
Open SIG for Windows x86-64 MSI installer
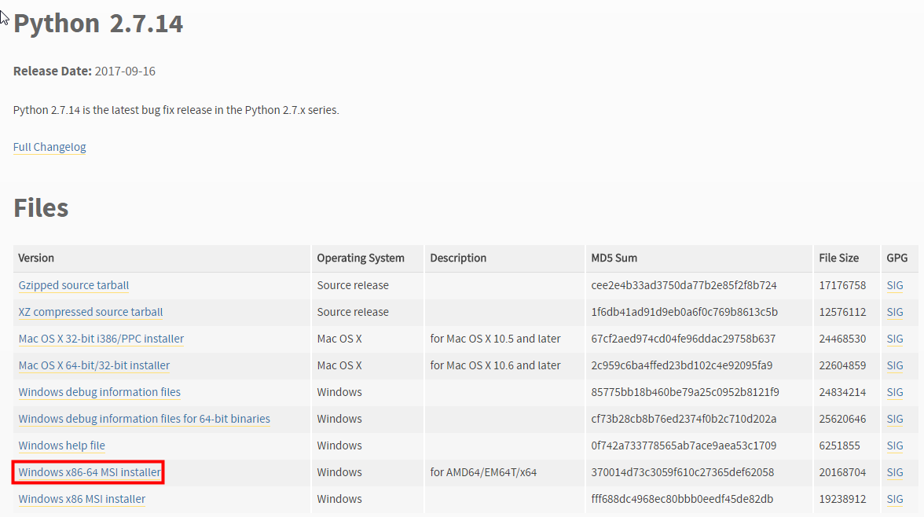[x=895, y=472]
